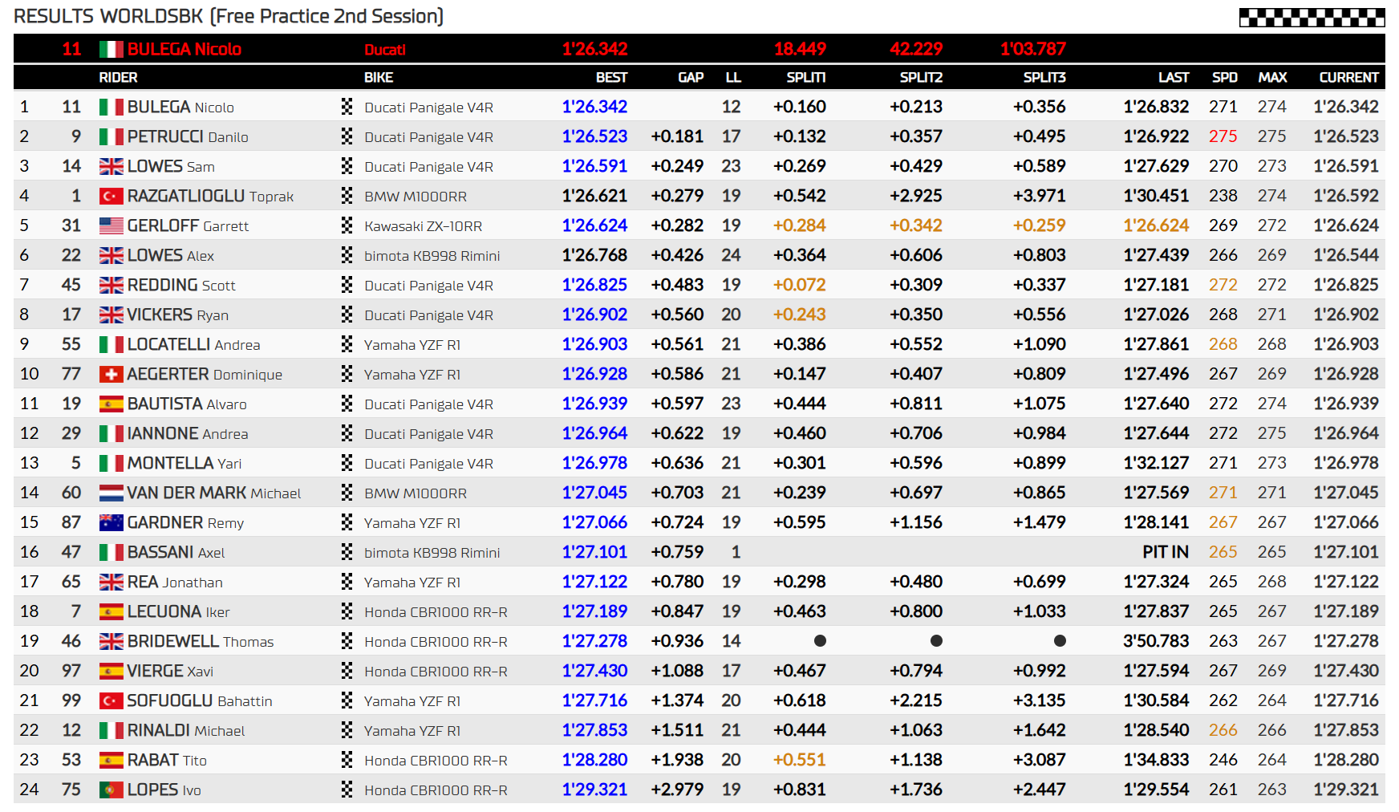The image size is (1399, 812).
Task: Click the SPLIT1 dot indicator in BRIDEWELL row
Action: click(x=820, y=641)
